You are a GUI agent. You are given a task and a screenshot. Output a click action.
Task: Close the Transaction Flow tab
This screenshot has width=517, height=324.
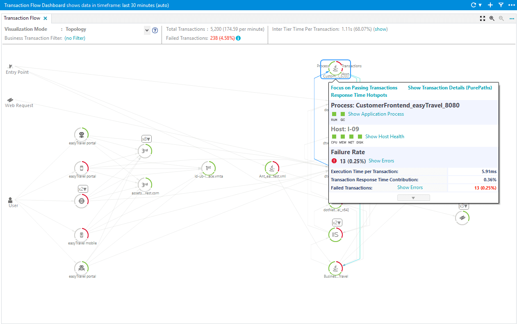point(46,18)
